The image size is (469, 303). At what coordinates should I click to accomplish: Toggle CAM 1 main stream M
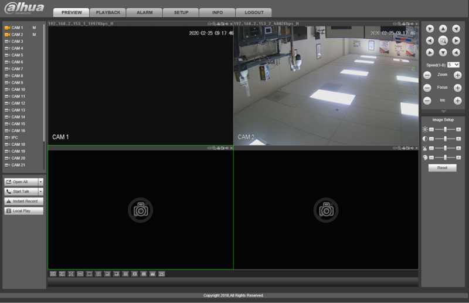tap(34, 28)
